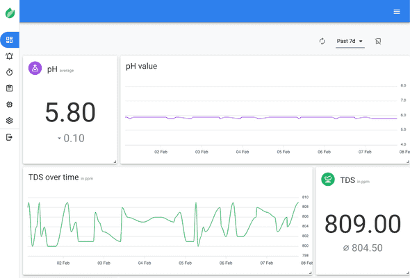
Task: Open the stopwatch timer sidebar icon
Action: click(10, 72)
